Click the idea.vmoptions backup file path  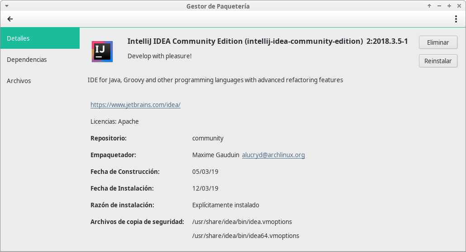point(242,222)
